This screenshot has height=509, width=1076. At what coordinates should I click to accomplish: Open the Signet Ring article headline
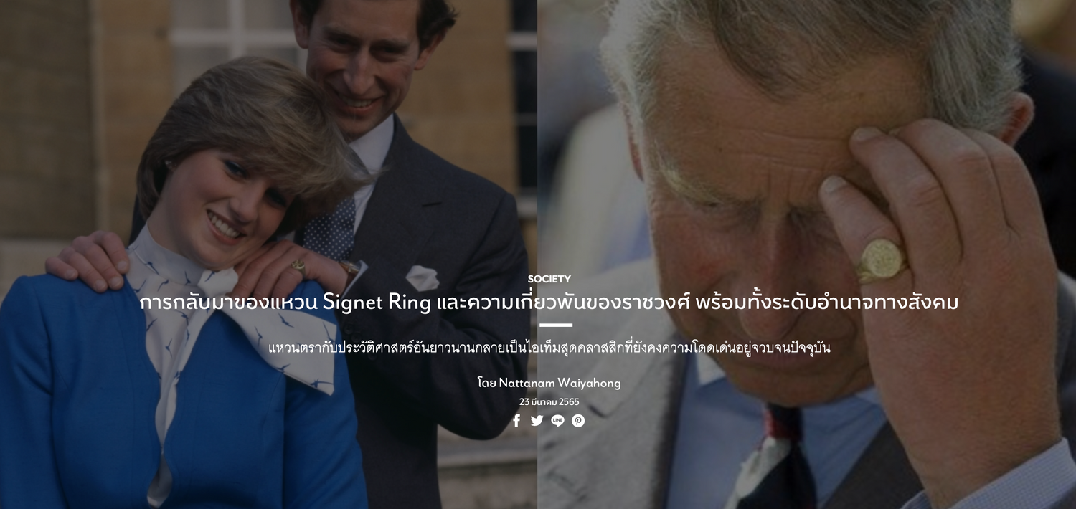(x=549, y=303)
